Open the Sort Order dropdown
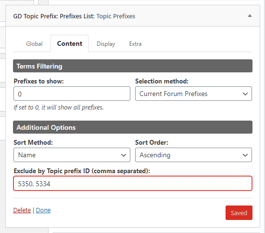Screen dimensions: 265x233 pyautogui.click(x=193, y=155)
